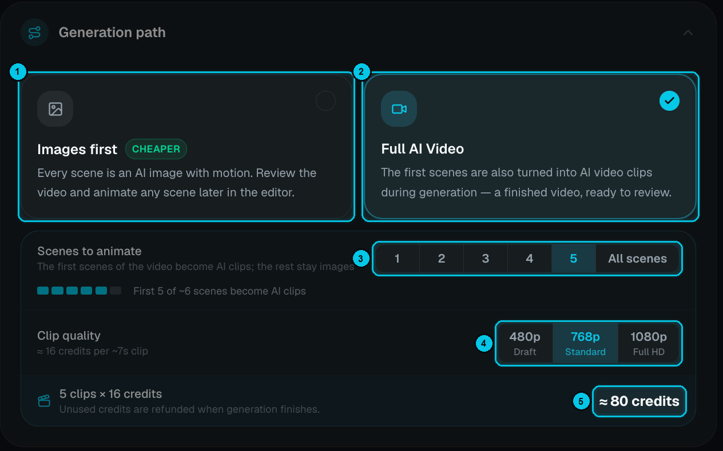Click the Clip quality label

69,336
